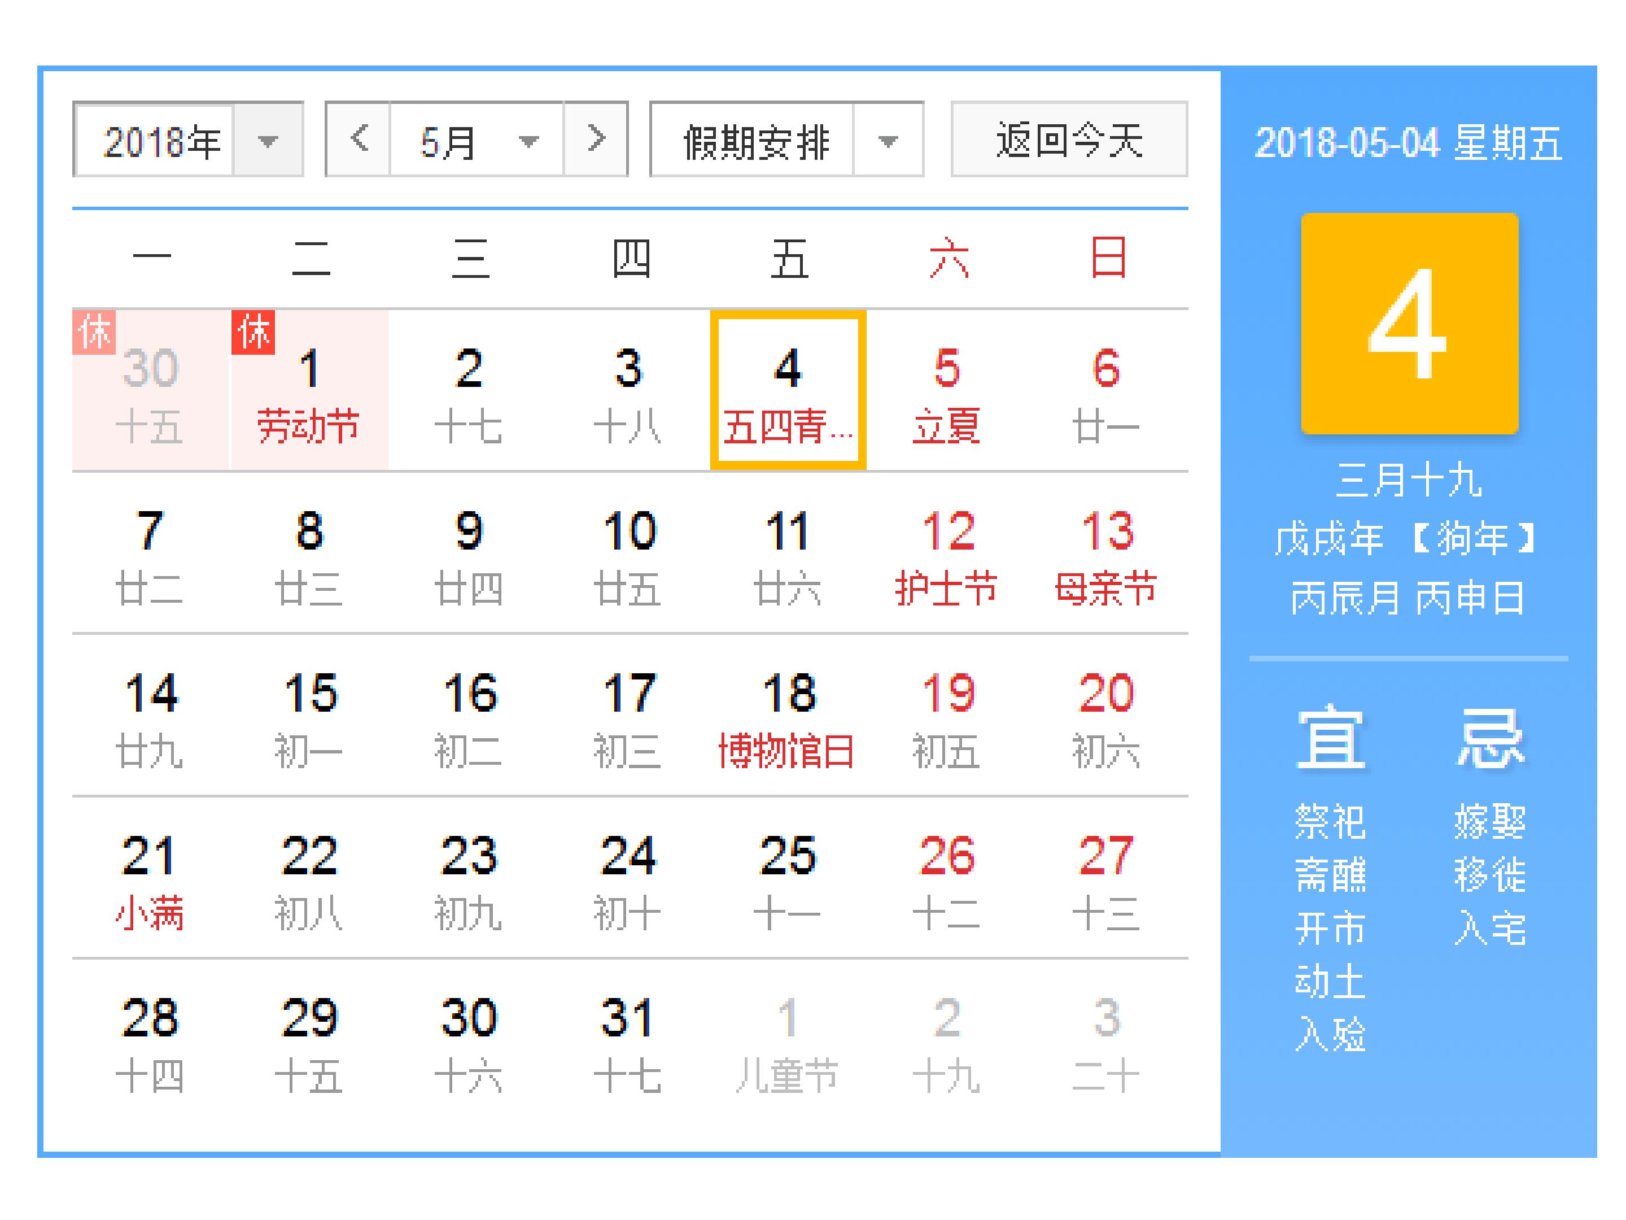
Task: Select May 5 立夏
Action: pyautogui.click(x=947, y=390)
